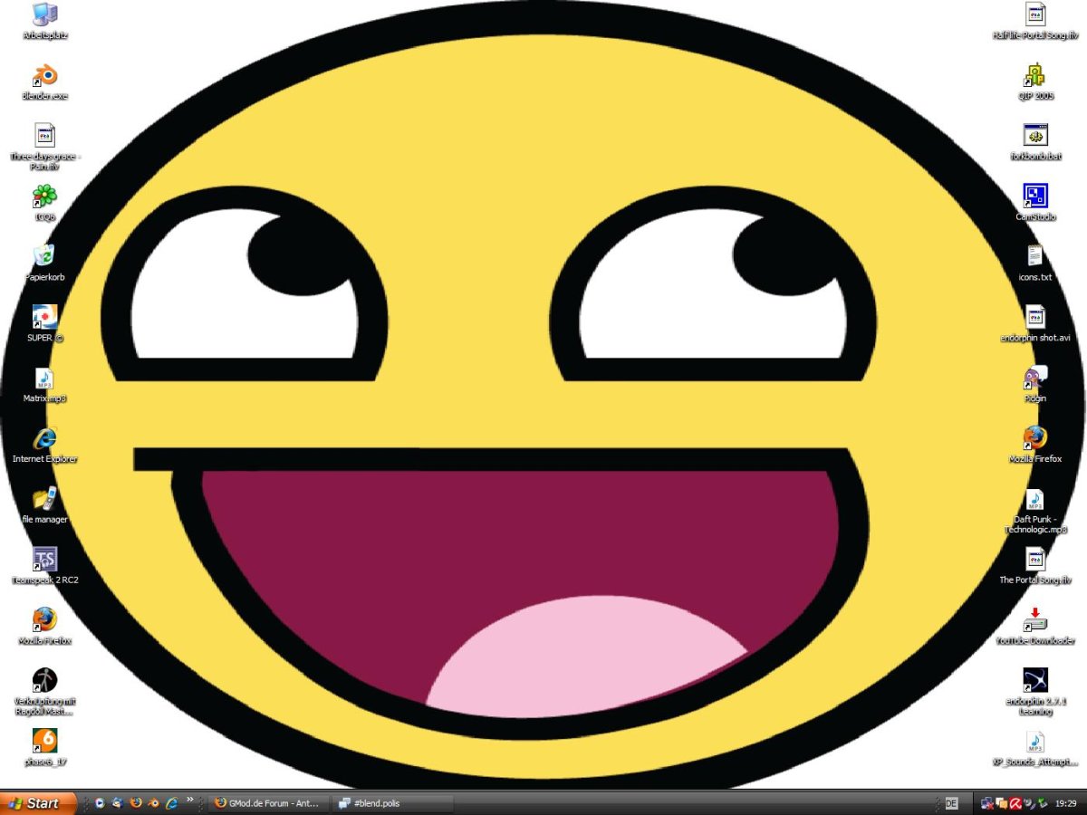This screenshot has width=1087, height=815.
Task: Expand the quick launch overflow chevron
Action: [x=189, y=801]
